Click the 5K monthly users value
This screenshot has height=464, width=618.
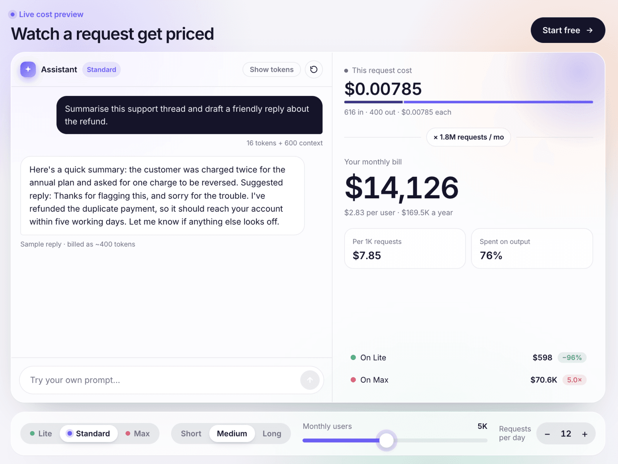coord(482,426)
